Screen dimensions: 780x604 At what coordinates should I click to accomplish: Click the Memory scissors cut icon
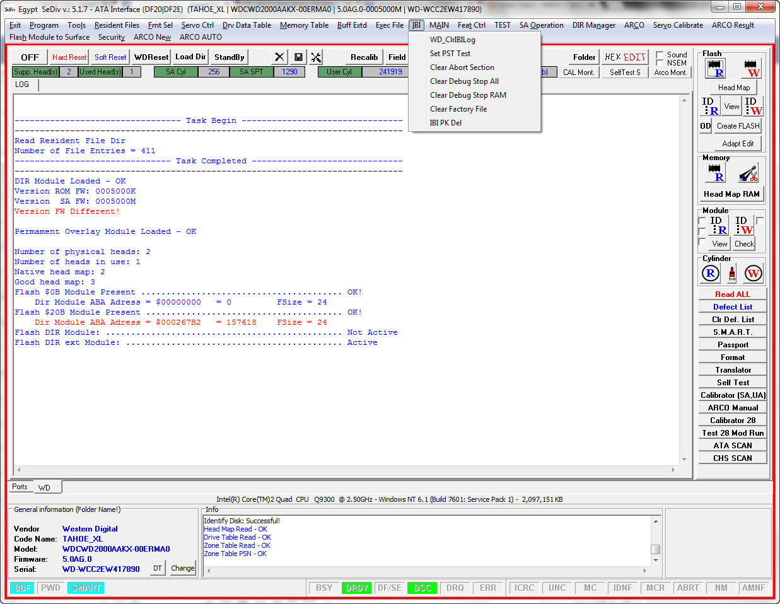point(748,173)
